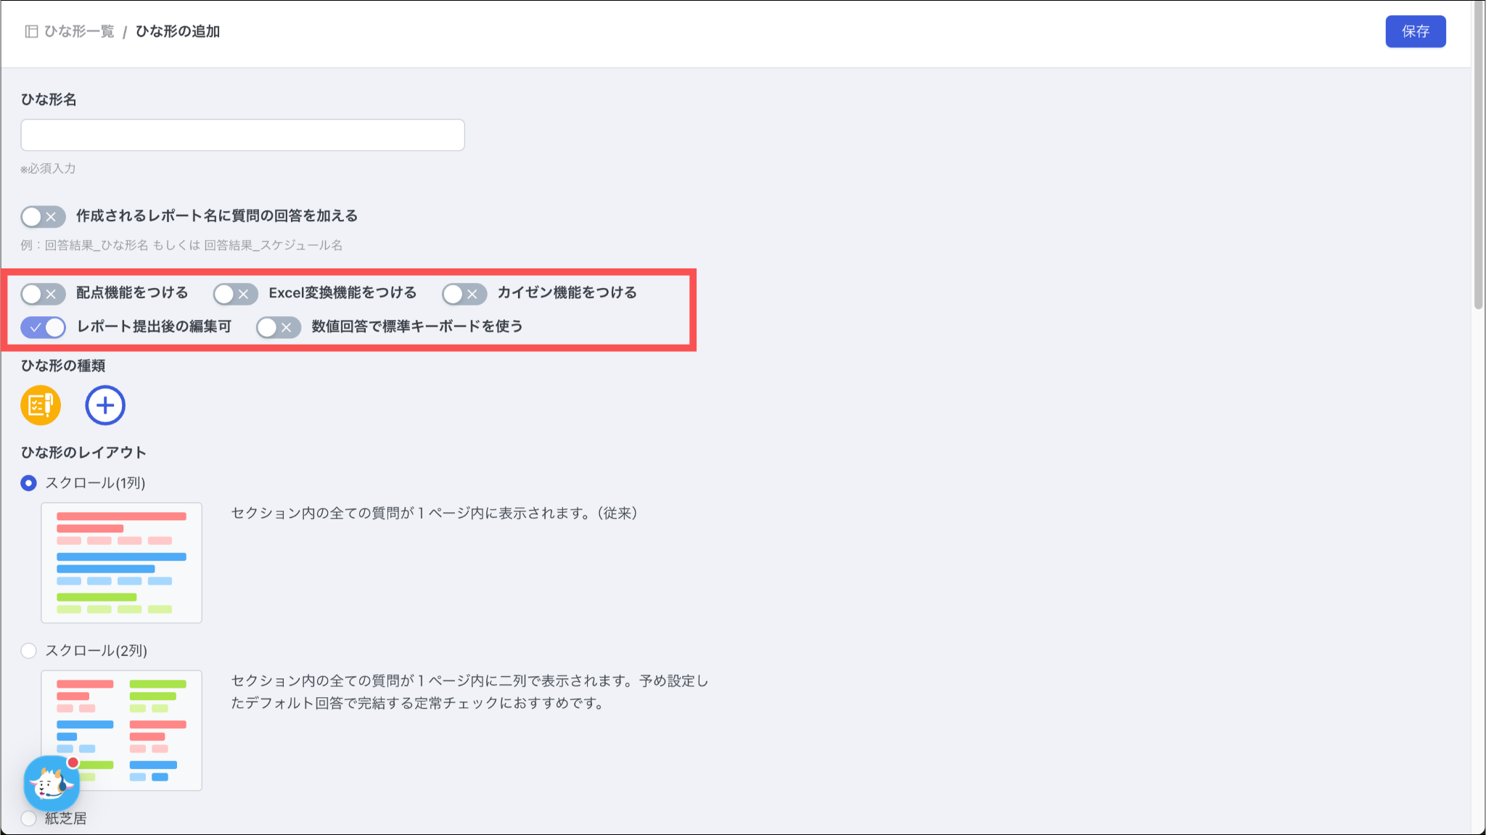The image size is (1486, 835).
Task: Open the cow mascot chat support icon
Action: point(51,783)
